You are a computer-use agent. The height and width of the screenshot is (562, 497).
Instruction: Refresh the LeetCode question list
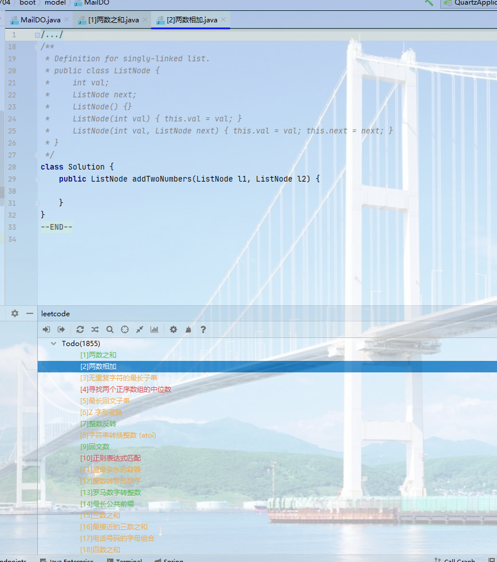[x=80, y=329]
